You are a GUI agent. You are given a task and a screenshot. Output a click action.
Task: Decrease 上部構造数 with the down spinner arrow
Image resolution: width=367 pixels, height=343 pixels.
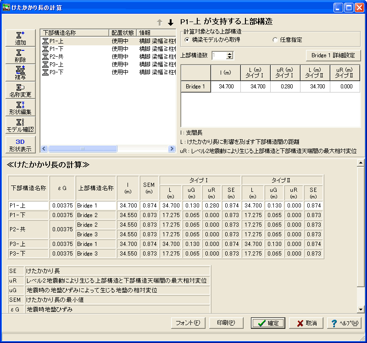coord(230,57)
